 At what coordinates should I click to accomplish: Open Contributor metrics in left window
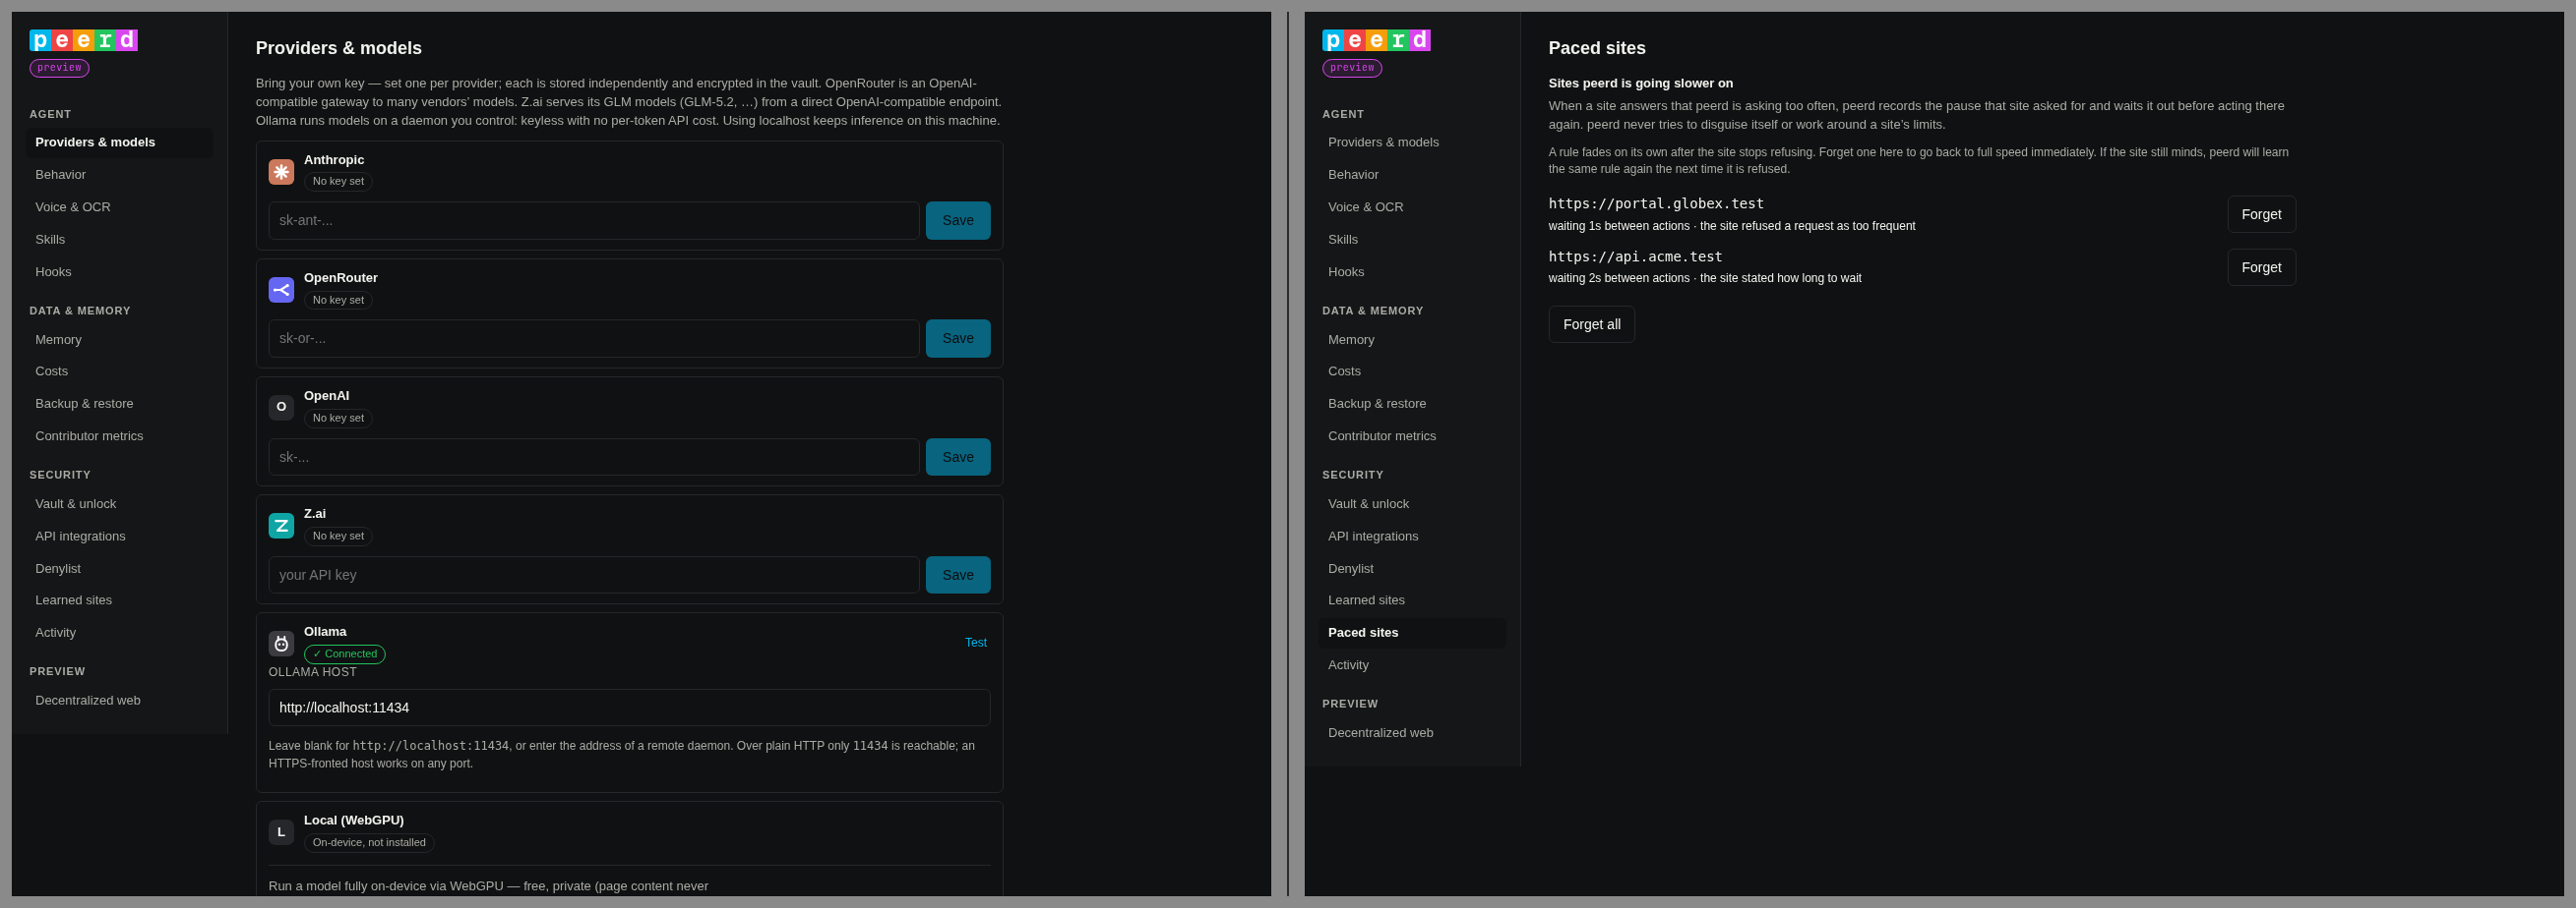(x=119, y=435)
